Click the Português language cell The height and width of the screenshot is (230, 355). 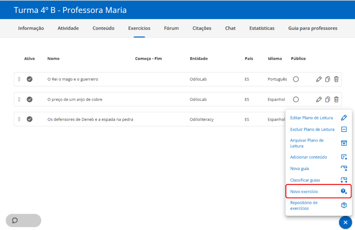click(x=277, y=79)
